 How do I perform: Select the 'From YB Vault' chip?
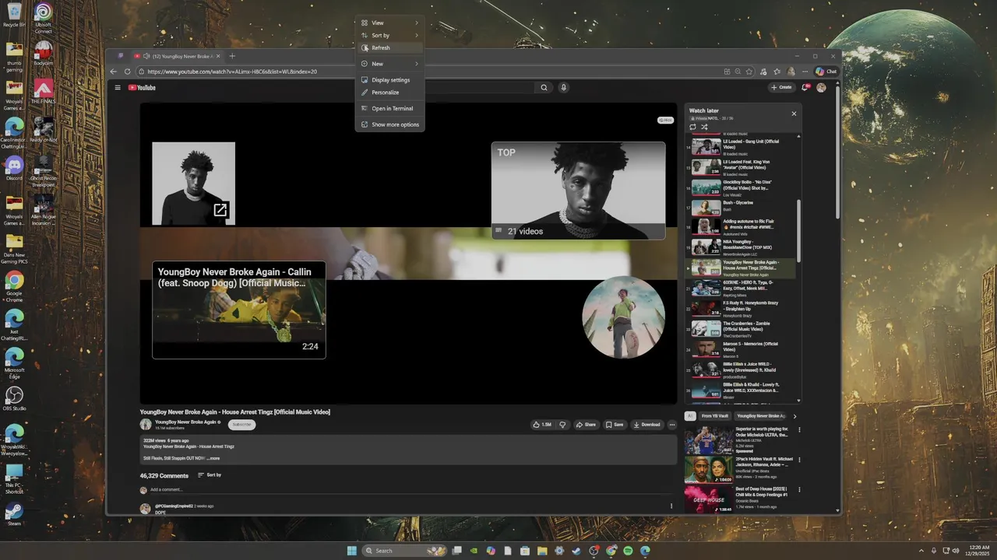[x=715, y=416]
